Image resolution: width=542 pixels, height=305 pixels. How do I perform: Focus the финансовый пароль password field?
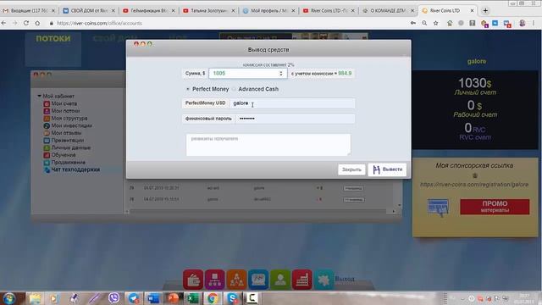[x=295, y=119]
